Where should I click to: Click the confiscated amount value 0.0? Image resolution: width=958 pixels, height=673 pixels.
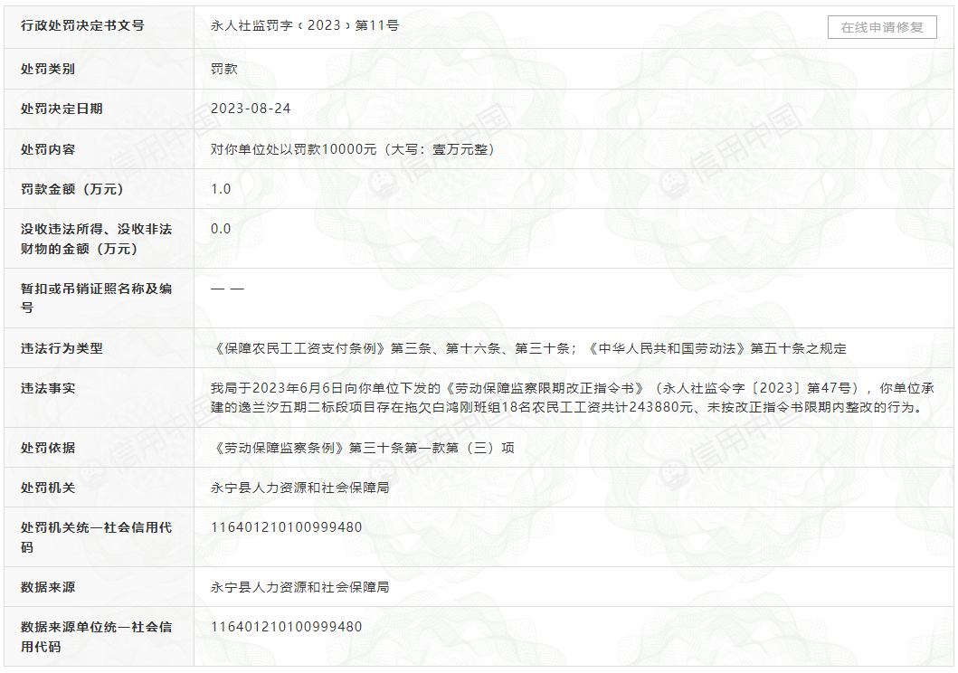(221, 229)
